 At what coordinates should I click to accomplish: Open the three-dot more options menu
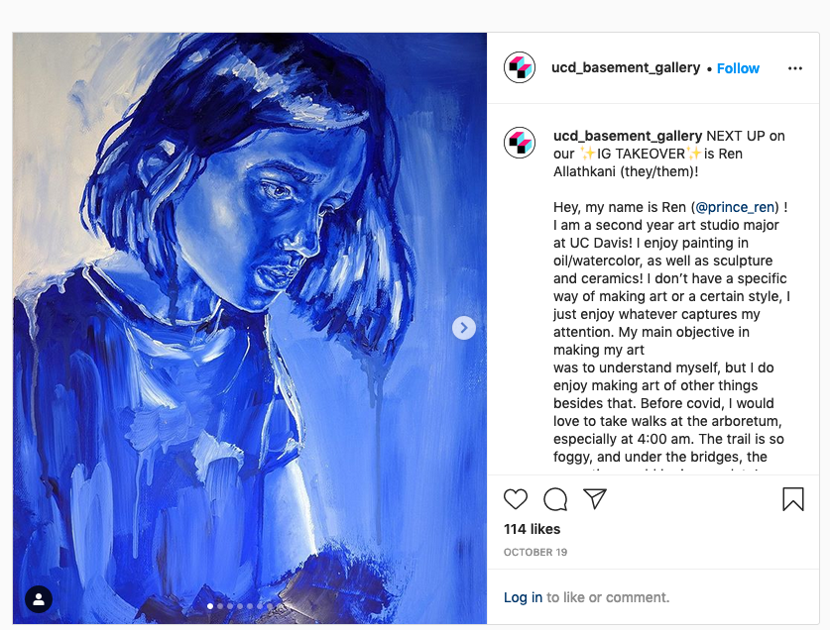[x=794, y=68]
